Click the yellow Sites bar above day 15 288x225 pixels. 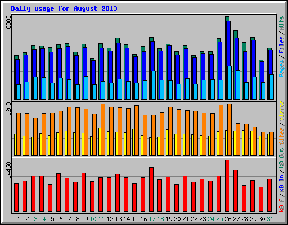133,142
